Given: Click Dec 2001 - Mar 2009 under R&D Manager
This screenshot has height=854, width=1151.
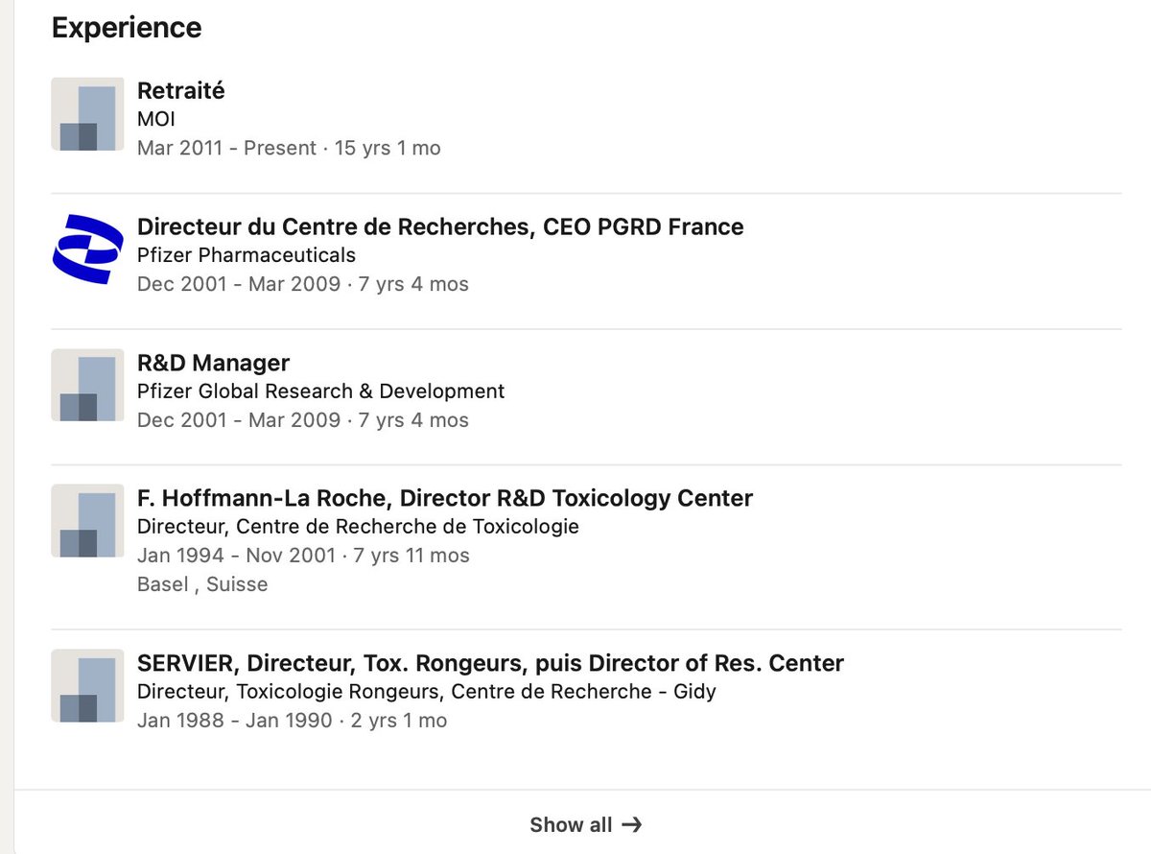Looking at the screenshot, I should coord(239,420).
